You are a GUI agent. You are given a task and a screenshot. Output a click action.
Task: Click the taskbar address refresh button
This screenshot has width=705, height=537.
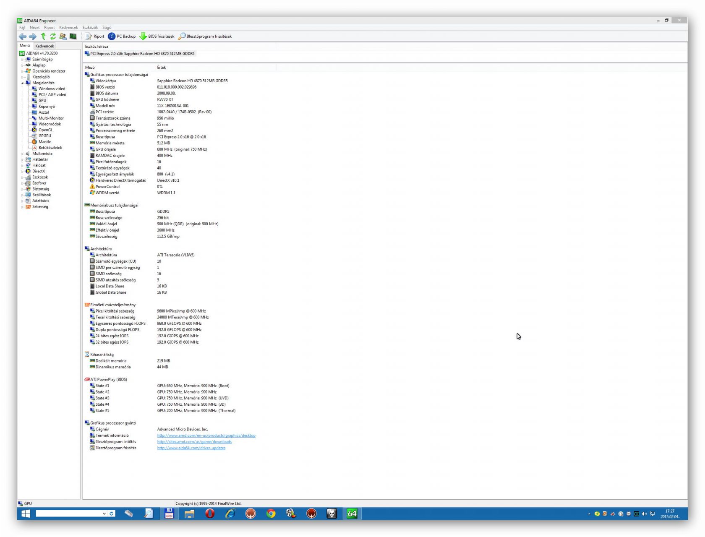(112, 514)
